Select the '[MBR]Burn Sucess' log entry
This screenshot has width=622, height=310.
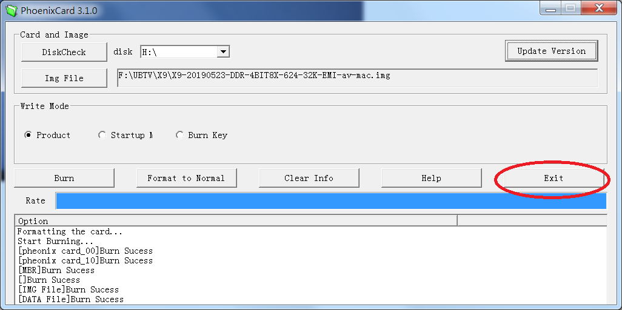(x=56, y=271)
